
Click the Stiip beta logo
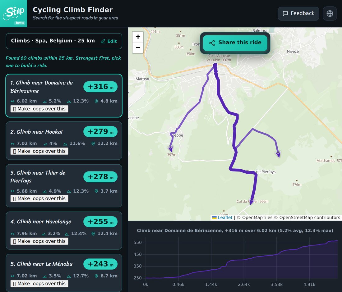13,13
